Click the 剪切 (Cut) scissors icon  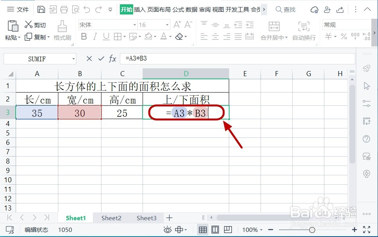coord(29,24)
